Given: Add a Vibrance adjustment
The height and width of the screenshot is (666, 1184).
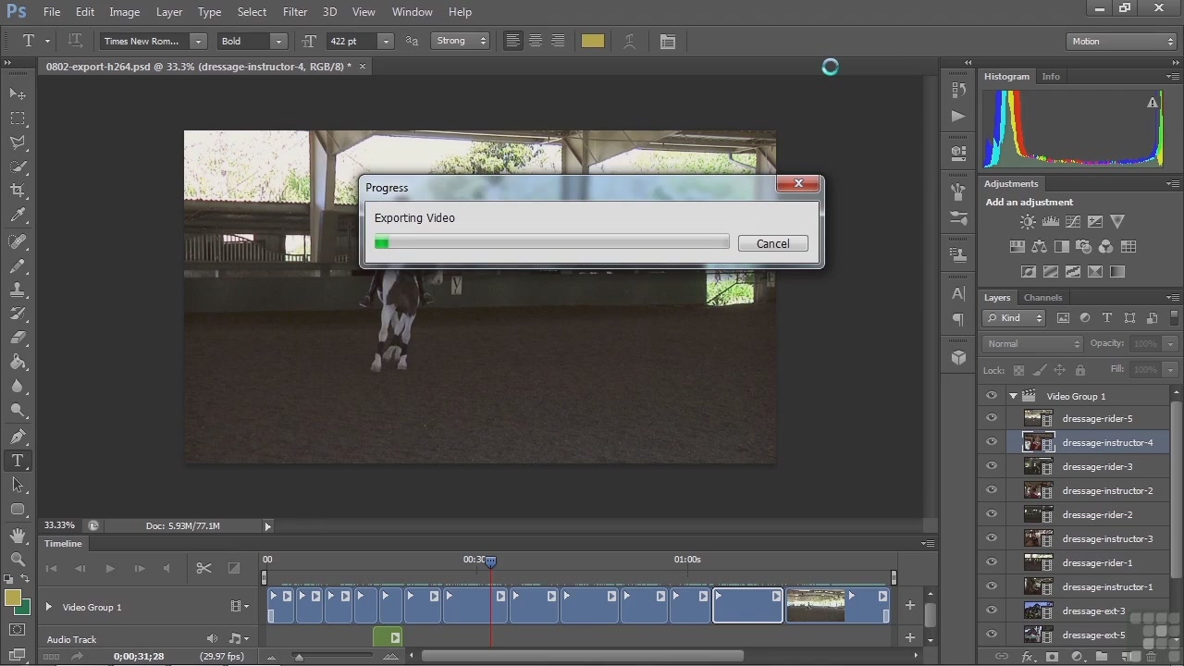Looking at the screenshot, I should (x=1117, y=221).
